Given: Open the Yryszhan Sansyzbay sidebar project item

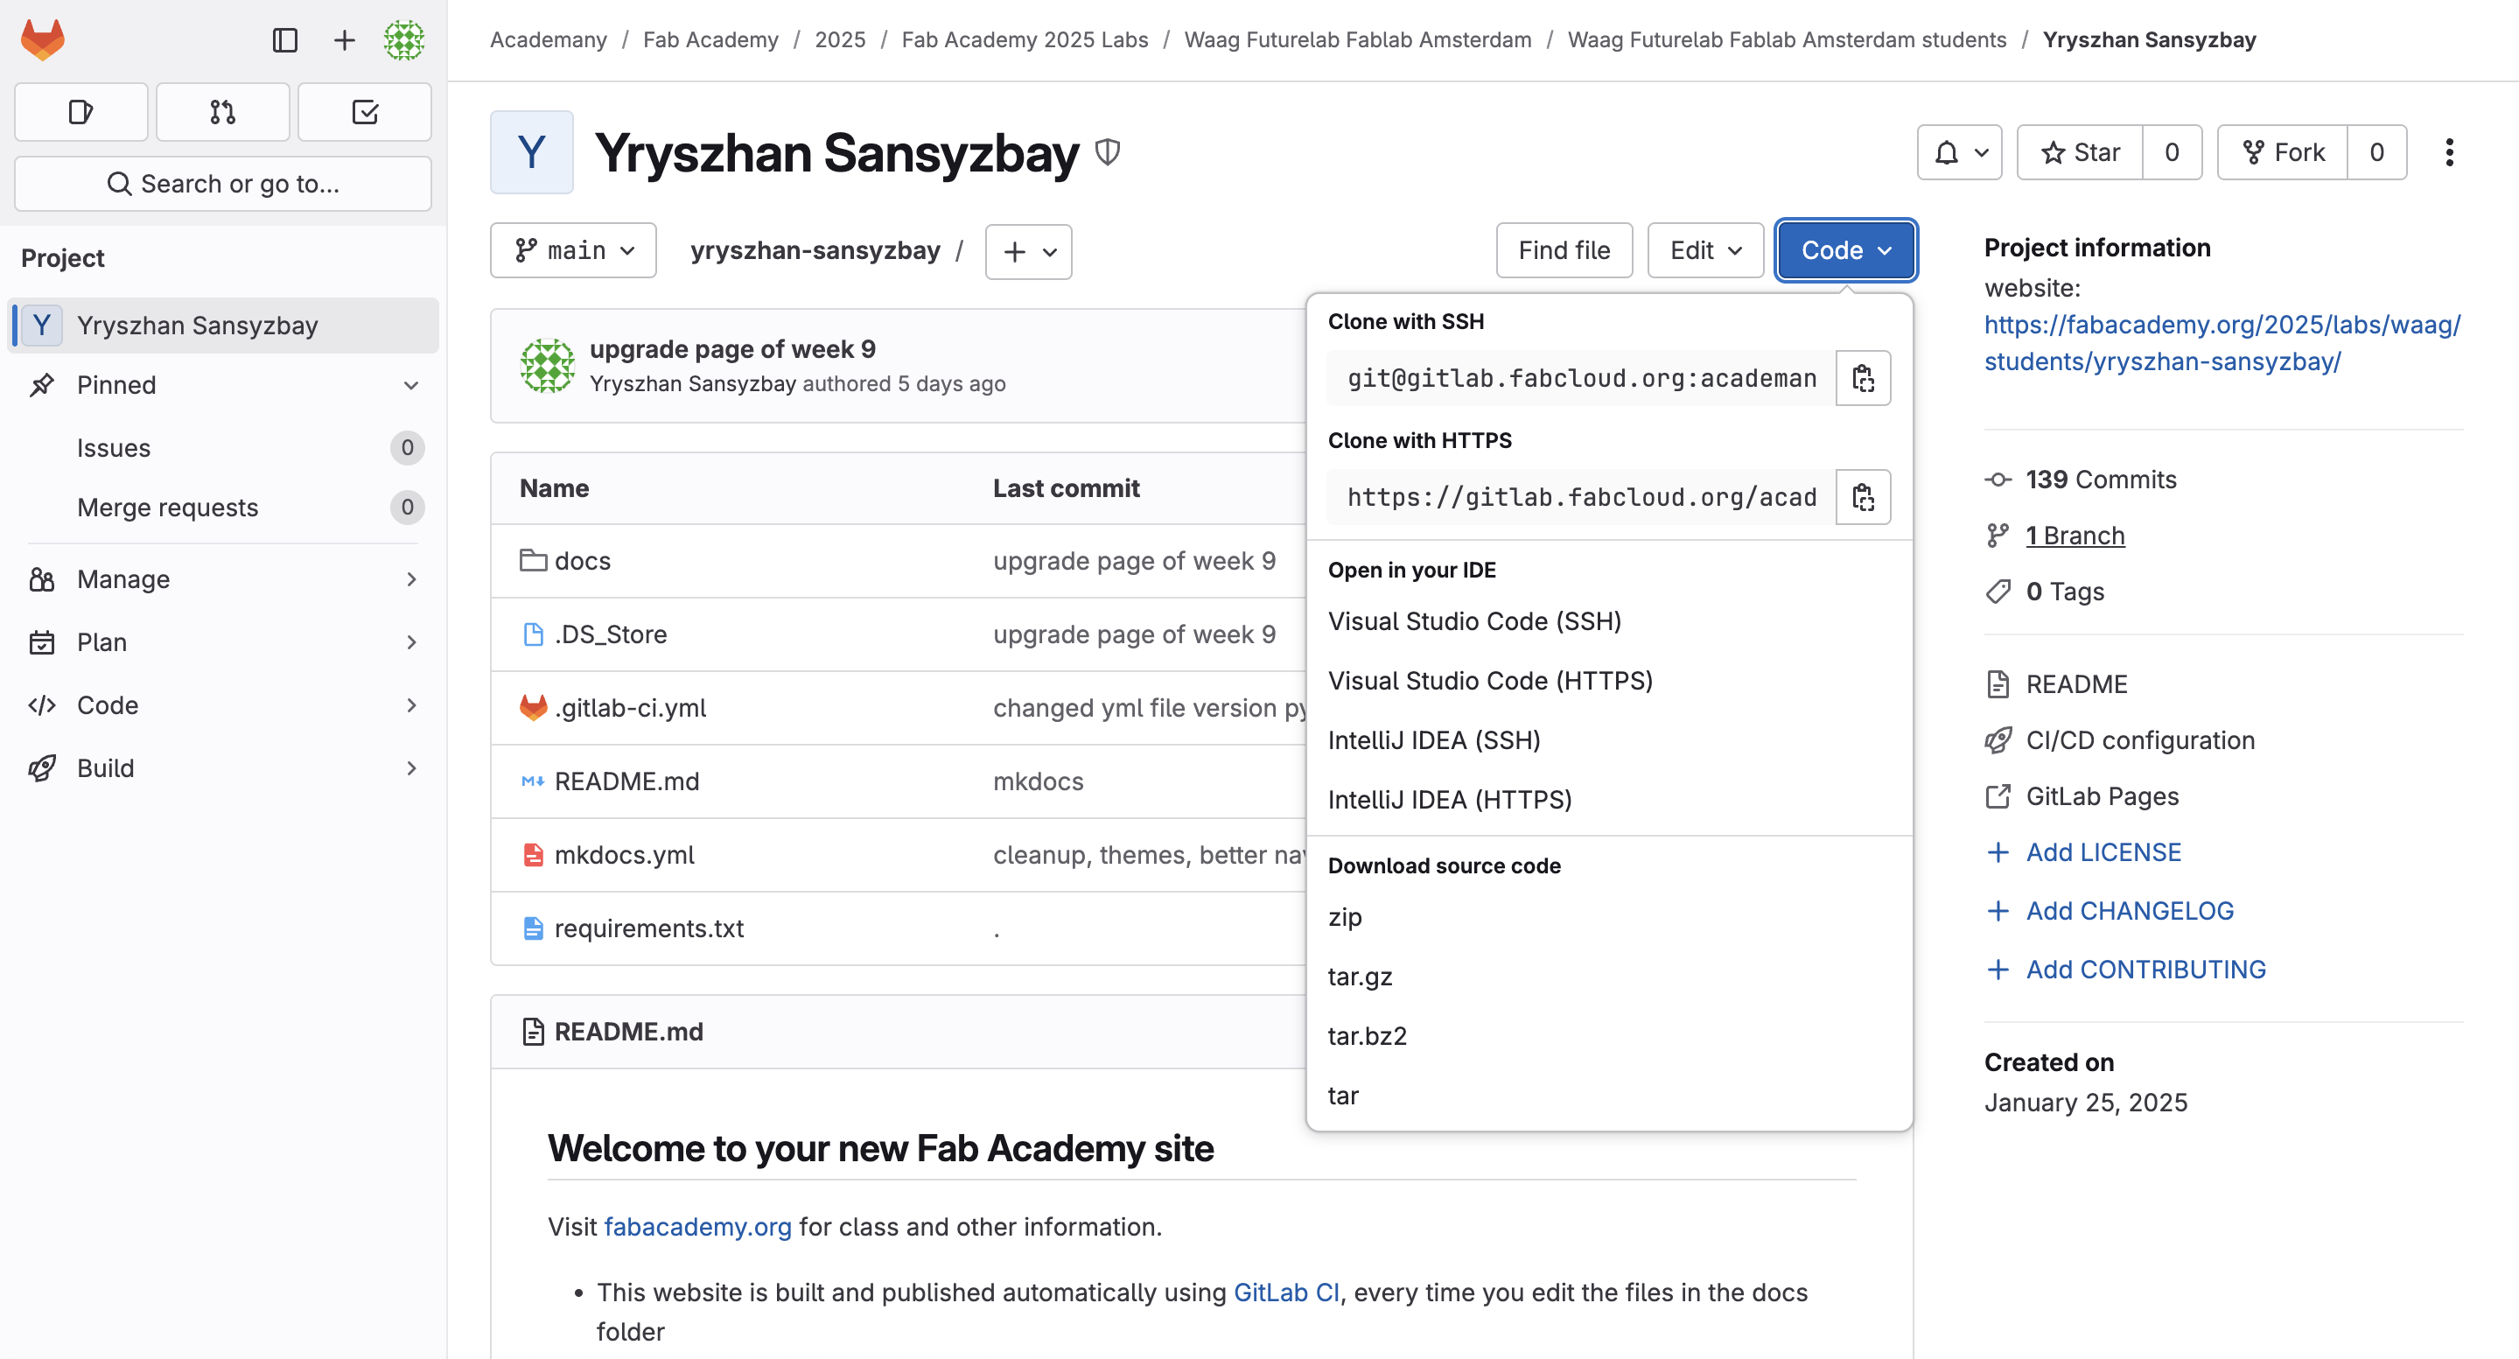Looking at the screenshot, I should tap(224, 326).
